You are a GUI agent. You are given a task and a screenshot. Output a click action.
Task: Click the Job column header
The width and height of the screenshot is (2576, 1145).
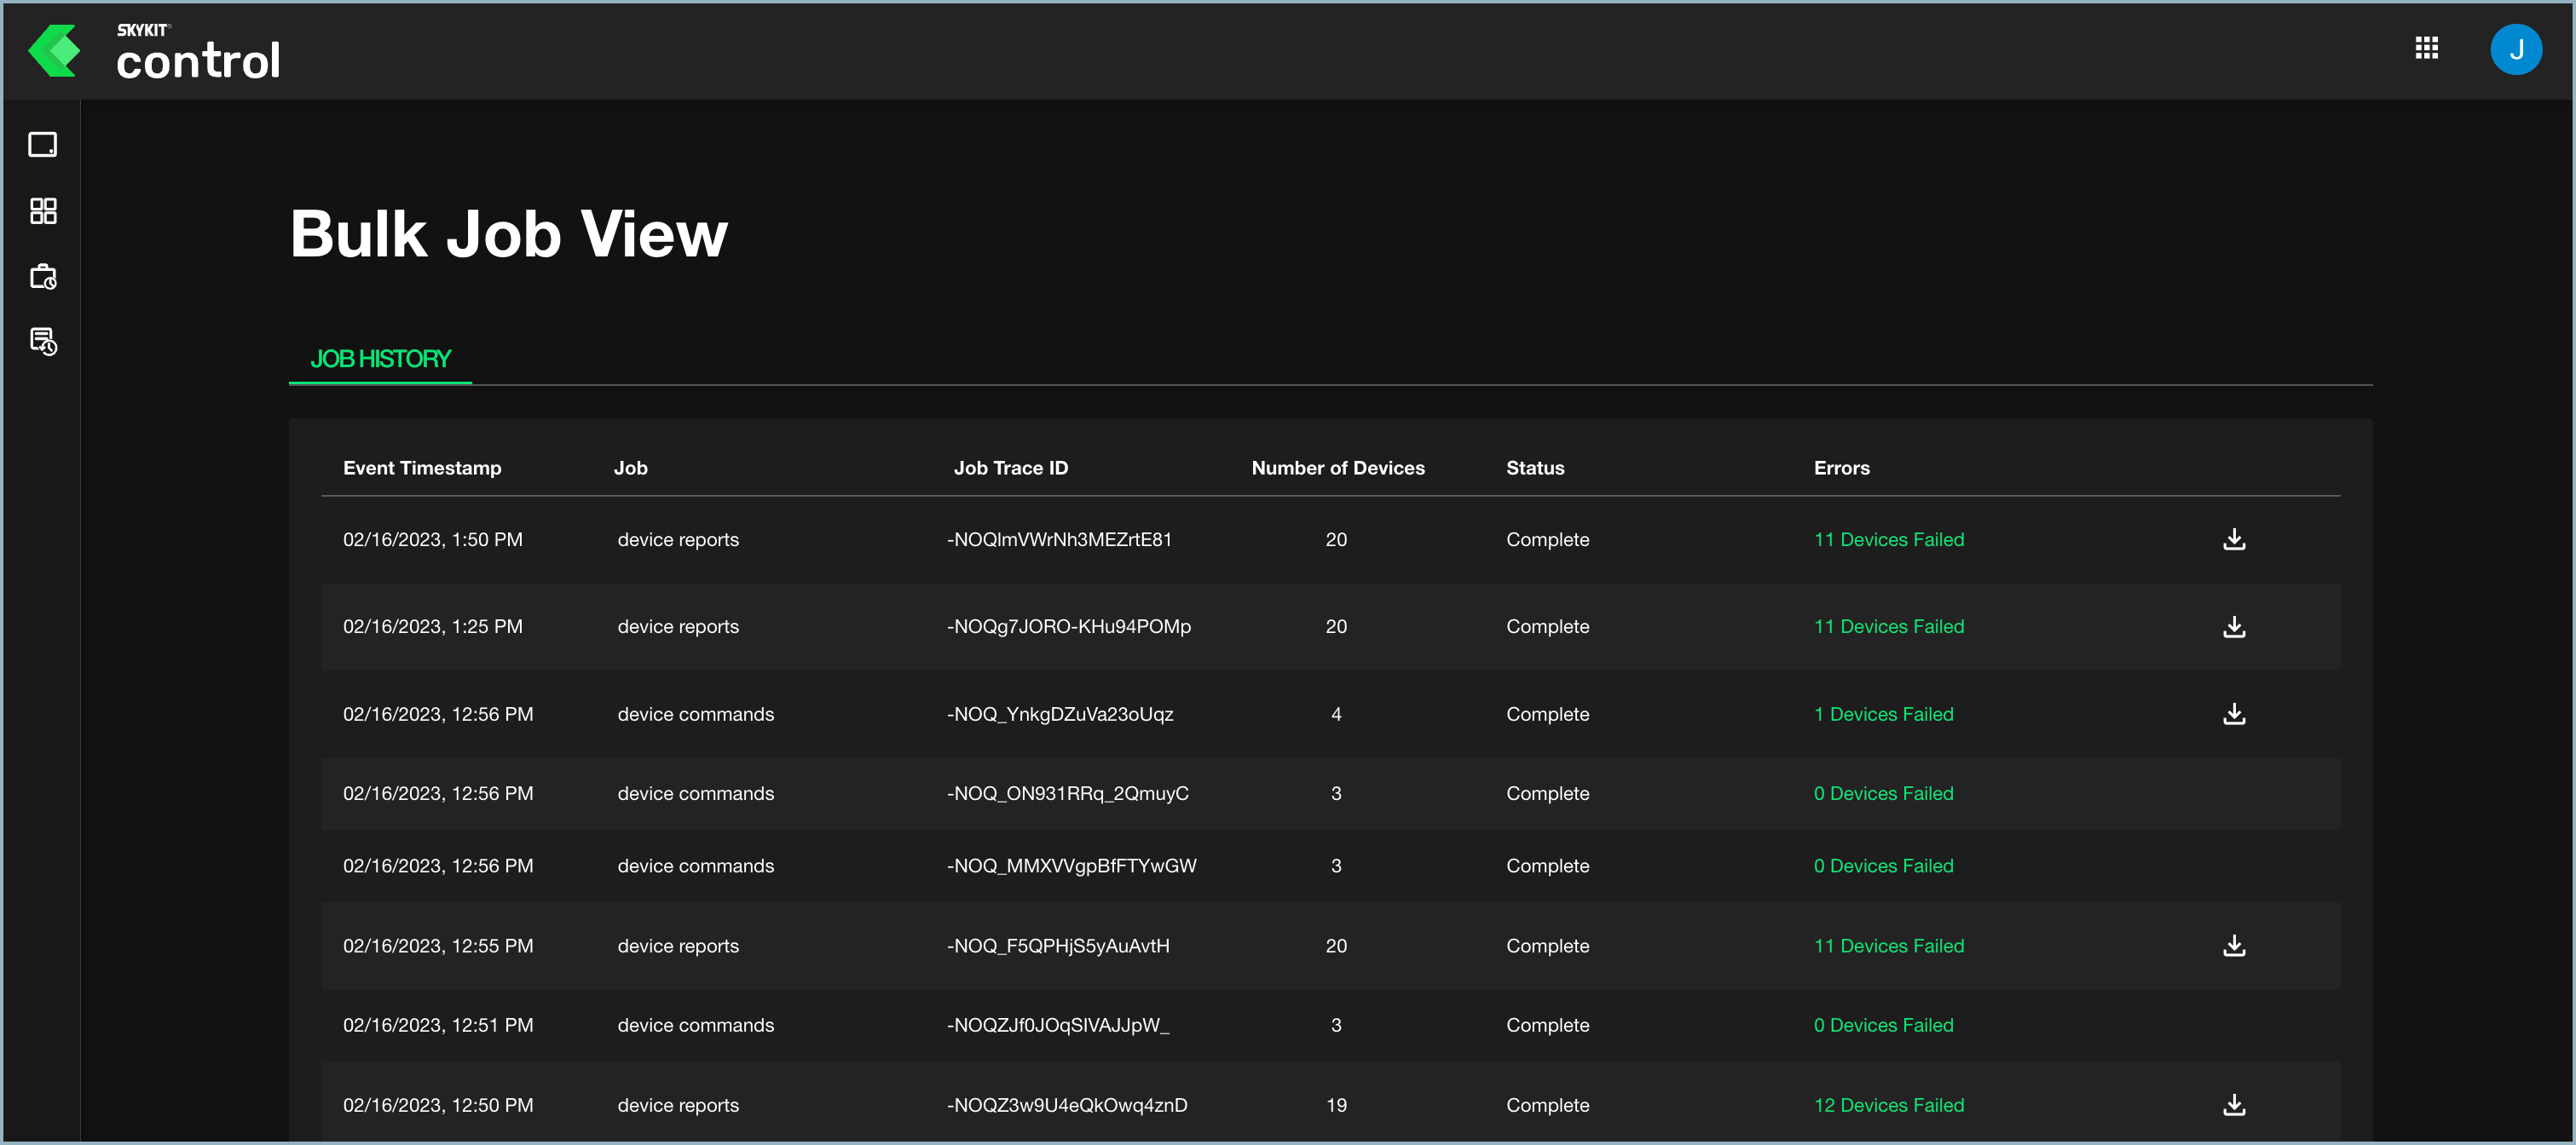point(631,468)
